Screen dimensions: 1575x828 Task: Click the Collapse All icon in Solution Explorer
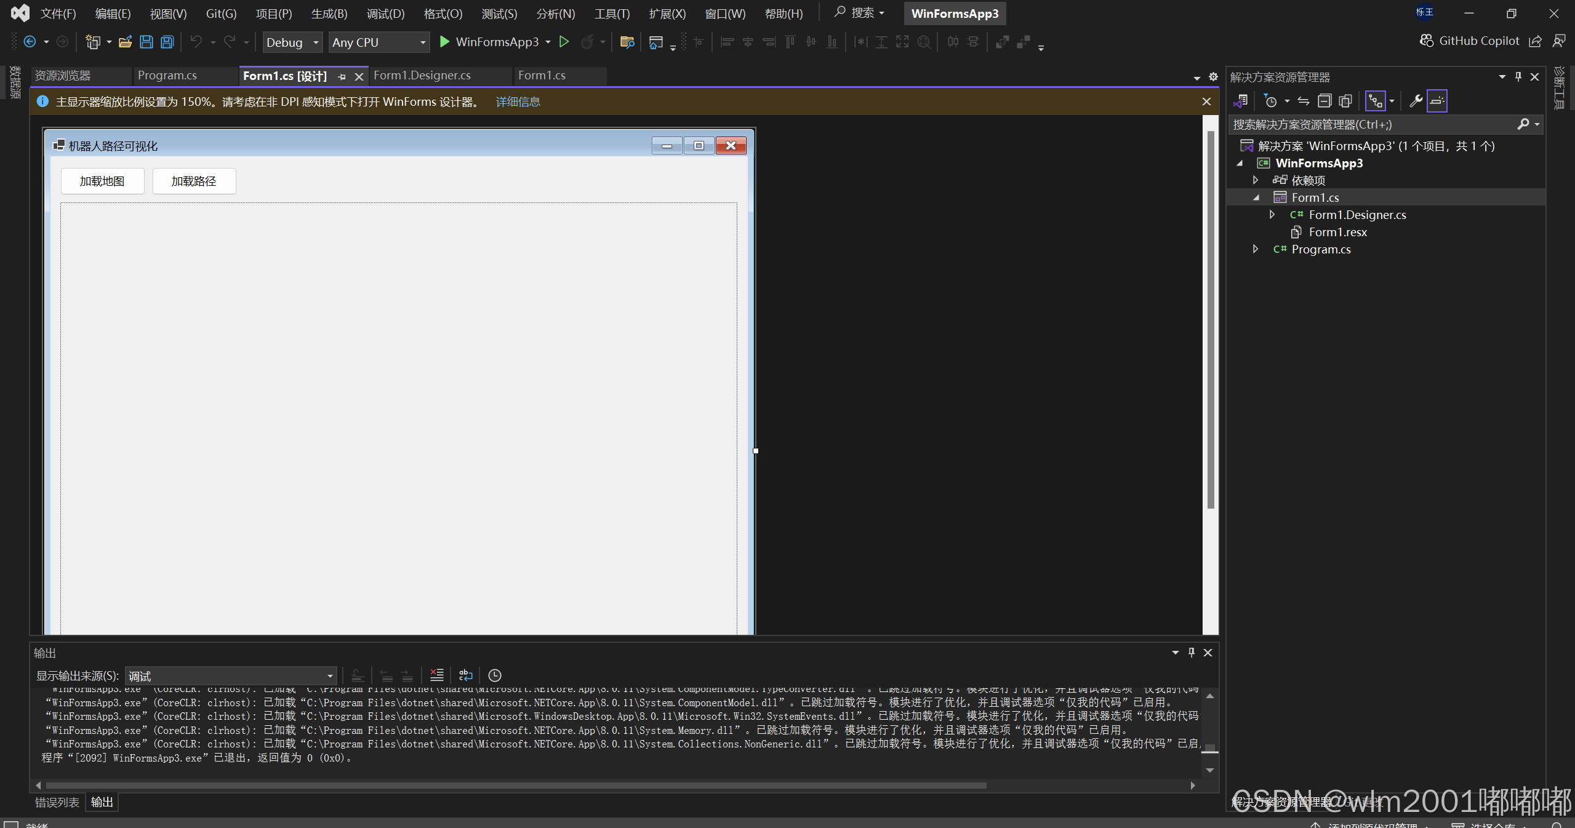1325,101
